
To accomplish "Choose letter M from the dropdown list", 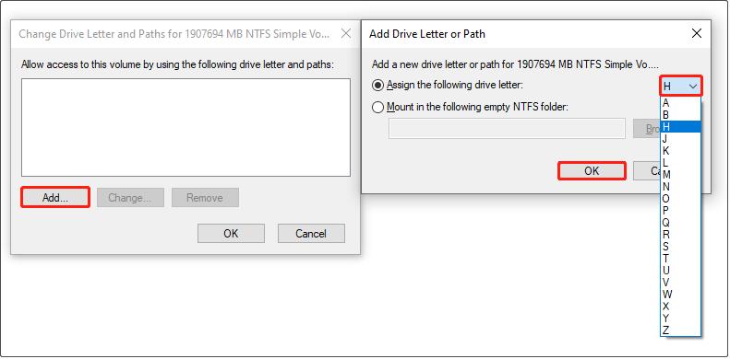I will pos(681,175).
